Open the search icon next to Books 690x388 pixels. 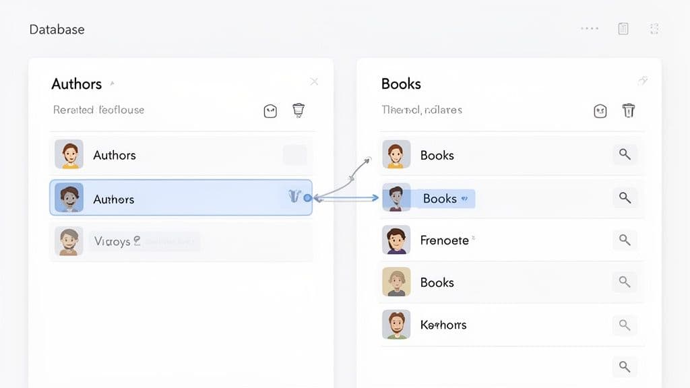pyautogui.click(x=625, y=154)
